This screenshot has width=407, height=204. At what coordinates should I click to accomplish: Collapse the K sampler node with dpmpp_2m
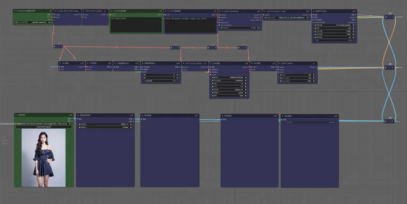point(211,63)
